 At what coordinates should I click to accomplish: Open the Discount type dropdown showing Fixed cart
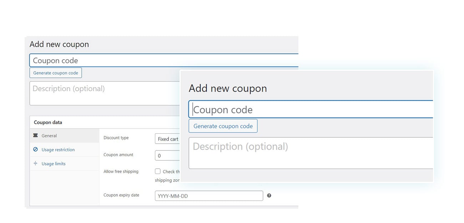pos(168,139)
